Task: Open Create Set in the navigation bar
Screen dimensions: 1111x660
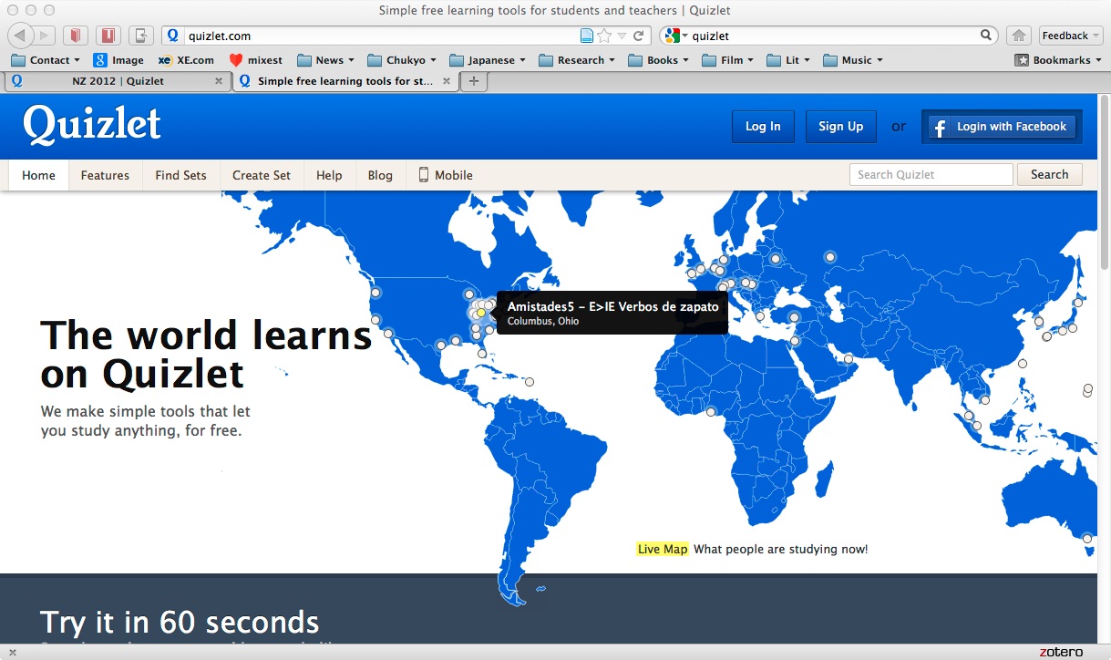Action: (x=262, y=175)
